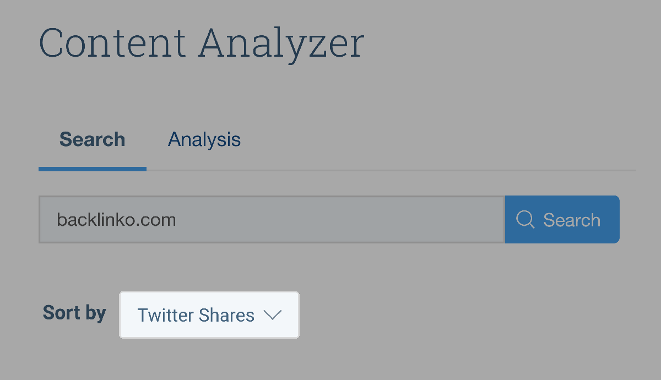Click the backlinko.com text in input

(x=116, y=220)
